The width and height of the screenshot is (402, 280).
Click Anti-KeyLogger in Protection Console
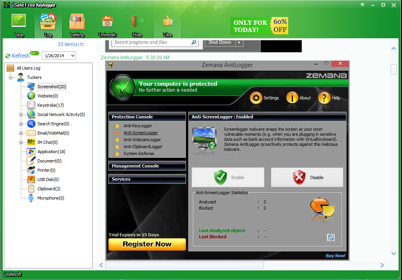pyautogui.click(x=138, y=126)
